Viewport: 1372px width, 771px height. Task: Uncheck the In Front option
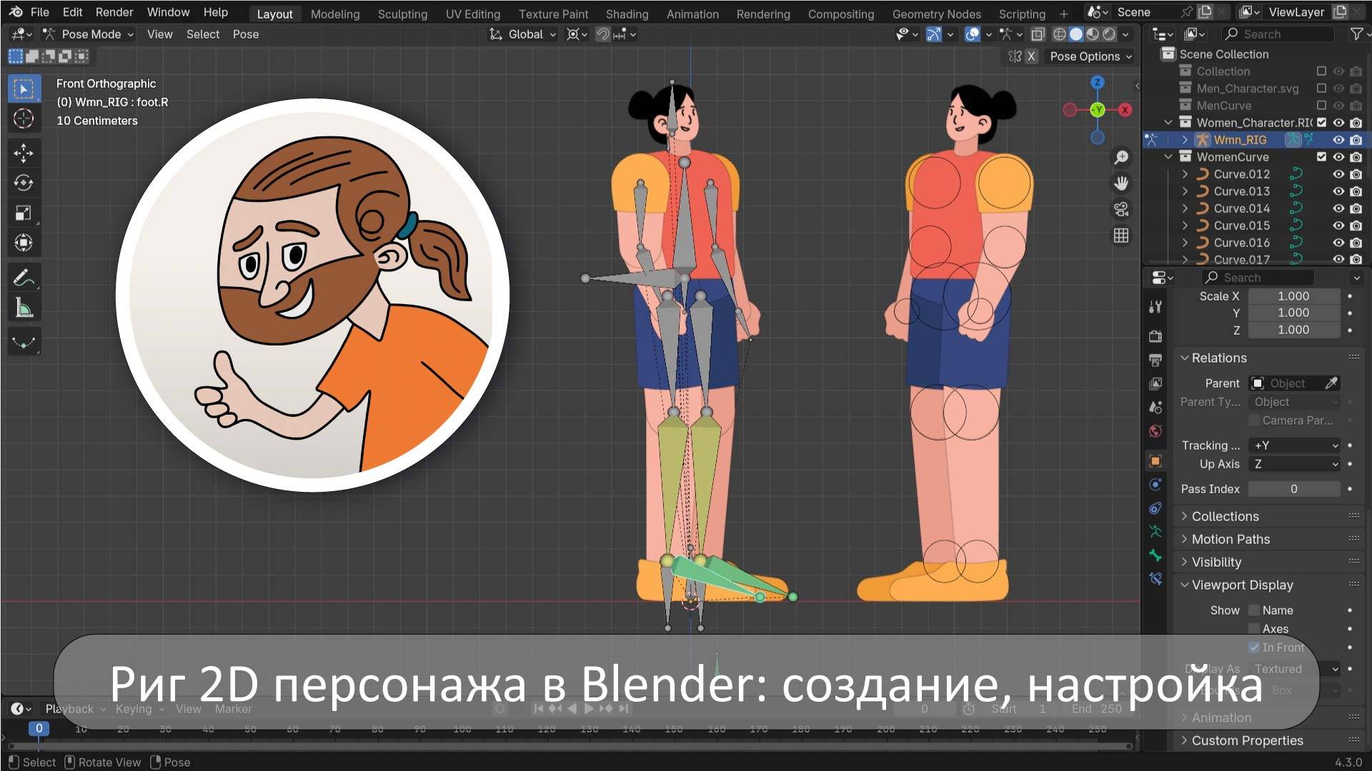pos(1255,647)
